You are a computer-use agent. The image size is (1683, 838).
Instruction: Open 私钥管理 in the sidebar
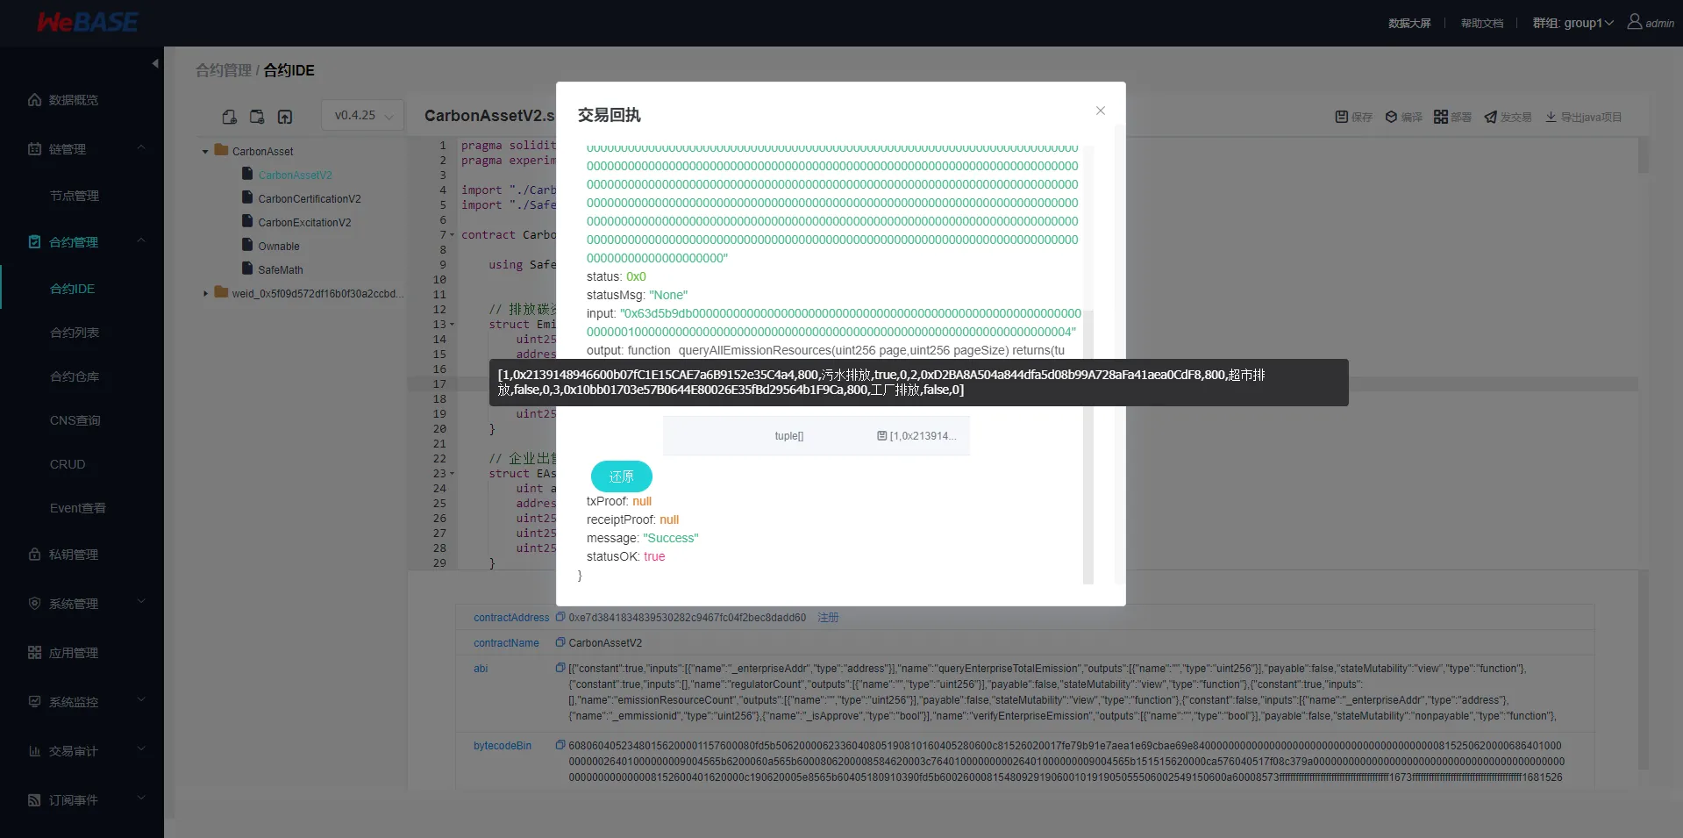tap(74, 555)
